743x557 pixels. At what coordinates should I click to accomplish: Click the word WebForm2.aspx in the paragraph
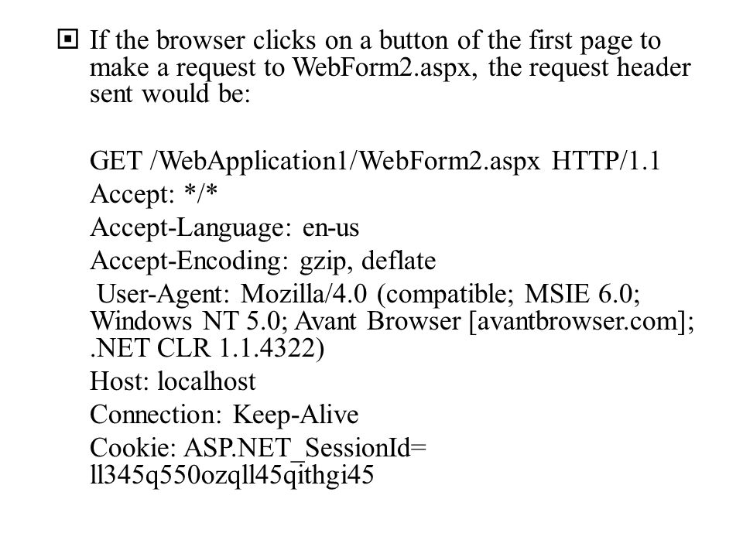click(385, 67)
